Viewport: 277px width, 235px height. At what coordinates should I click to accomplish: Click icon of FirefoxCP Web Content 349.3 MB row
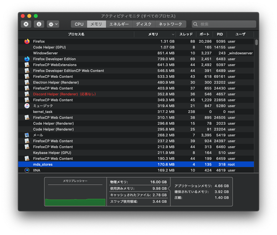tap(27, 100)
